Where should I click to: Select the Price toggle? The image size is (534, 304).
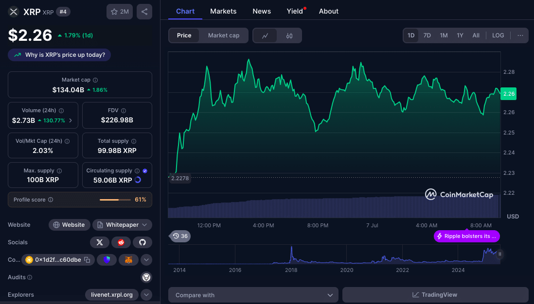tap(184, 35)
